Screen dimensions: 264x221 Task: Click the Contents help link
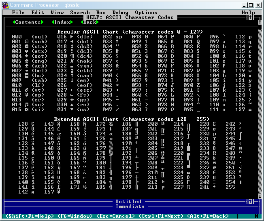(x=28, y=22)
